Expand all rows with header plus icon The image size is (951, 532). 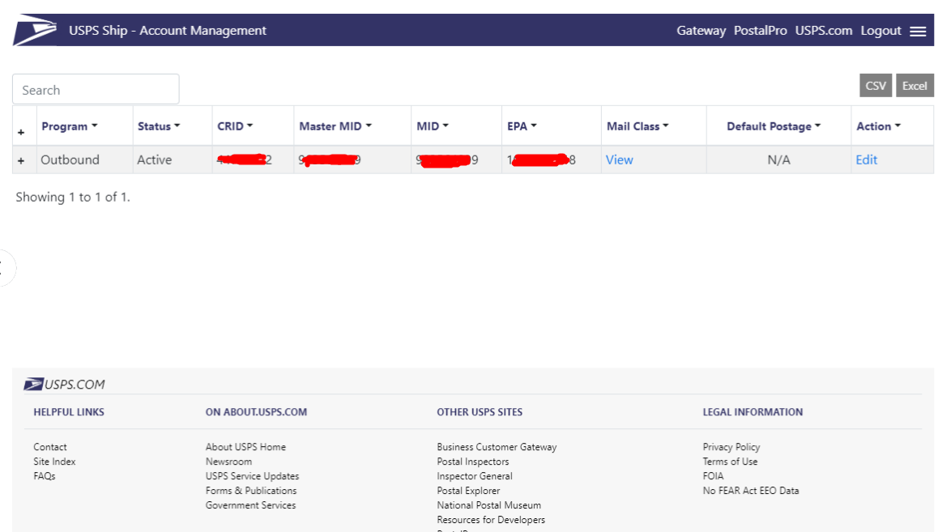(x=21, y=132)
